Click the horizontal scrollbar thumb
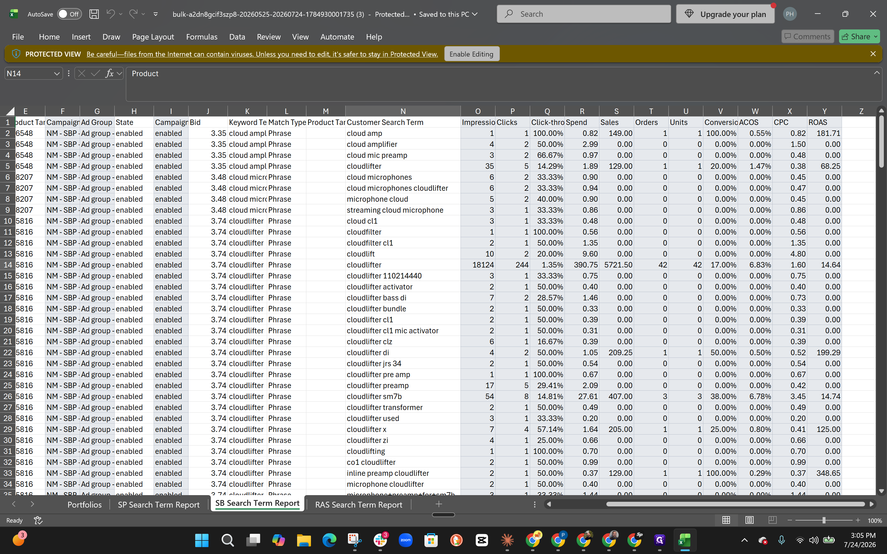Screen dimensions: 887x554 pos(735,504)
